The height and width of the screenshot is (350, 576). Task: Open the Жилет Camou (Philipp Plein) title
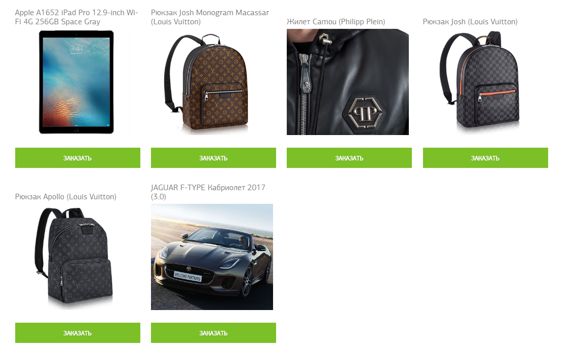(x=336, y=22)
